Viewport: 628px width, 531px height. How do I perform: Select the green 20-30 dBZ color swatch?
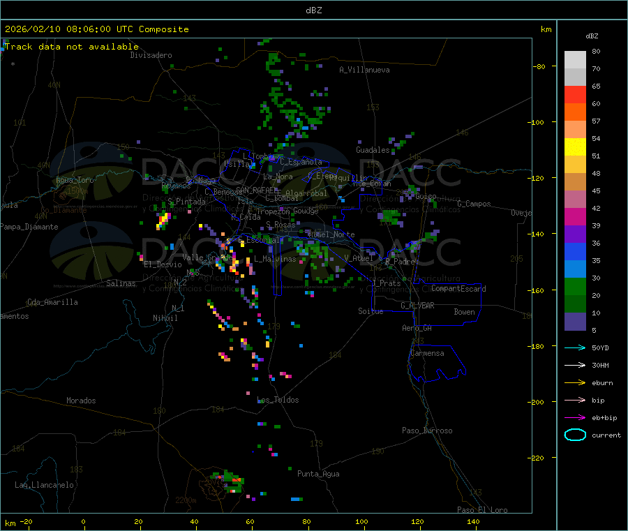[x=575, y=286]
